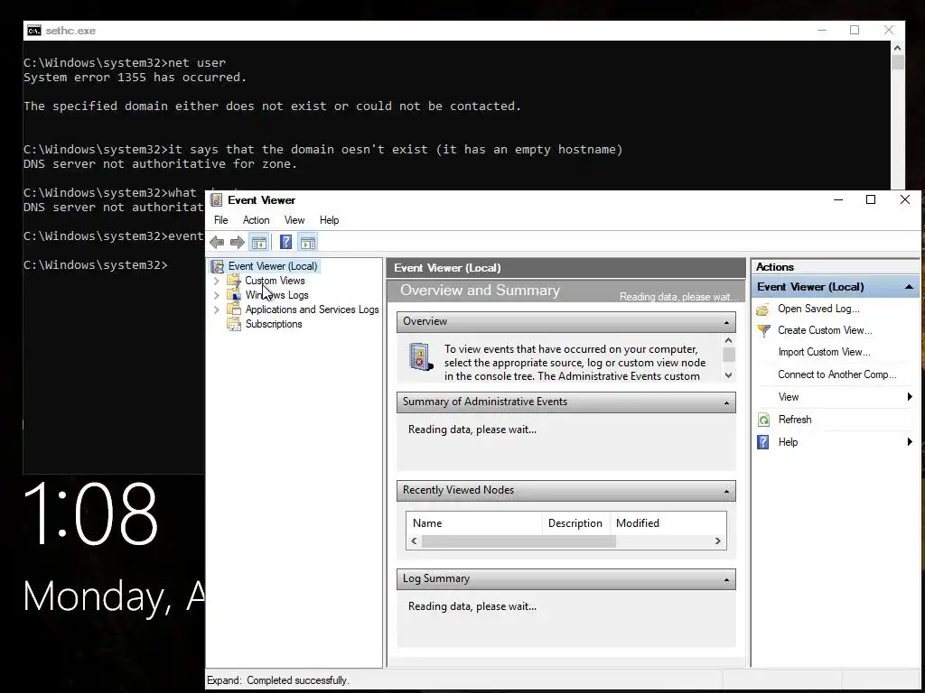Click Overview text scroll down arrow
This screenshot has width=925, height=693.
(729, 375)
